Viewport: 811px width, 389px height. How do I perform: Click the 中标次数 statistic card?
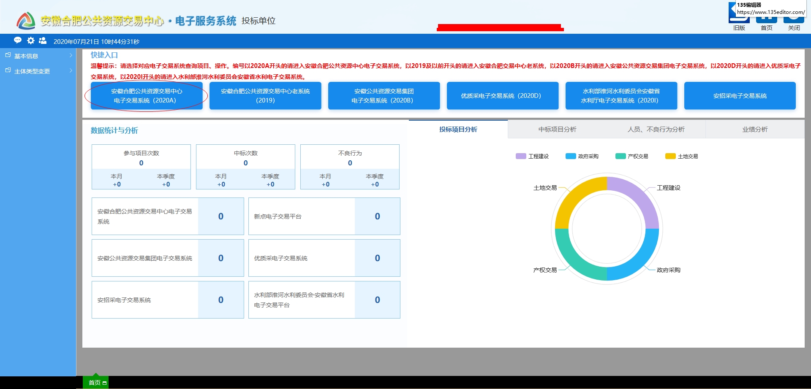coord(245,167)
